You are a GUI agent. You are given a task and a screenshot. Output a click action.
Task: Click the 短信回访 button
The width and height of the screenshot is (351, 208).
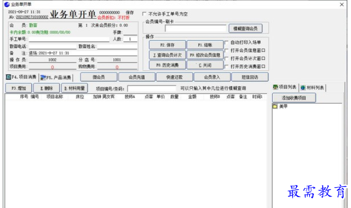[250, 77]
